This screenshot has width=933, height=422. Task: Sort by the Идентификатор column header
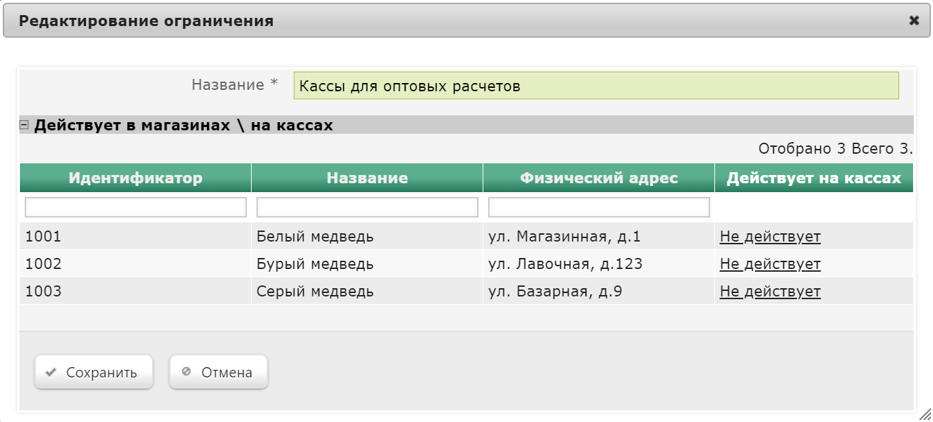point(135,178)
